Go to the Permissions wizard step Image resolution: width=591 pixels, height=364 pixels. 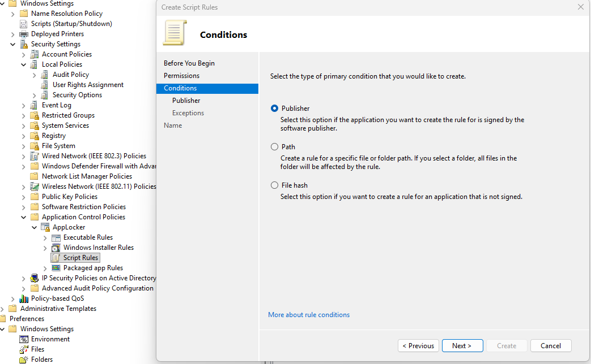[x=182, y=76]
